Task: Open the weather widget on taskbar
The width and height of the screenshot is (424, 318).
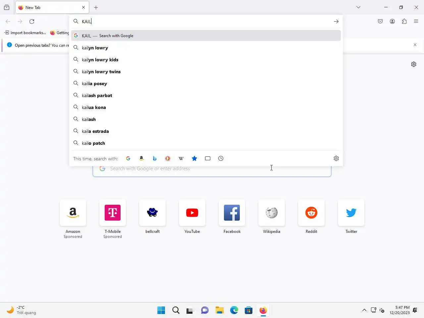Action: [22, 310]
